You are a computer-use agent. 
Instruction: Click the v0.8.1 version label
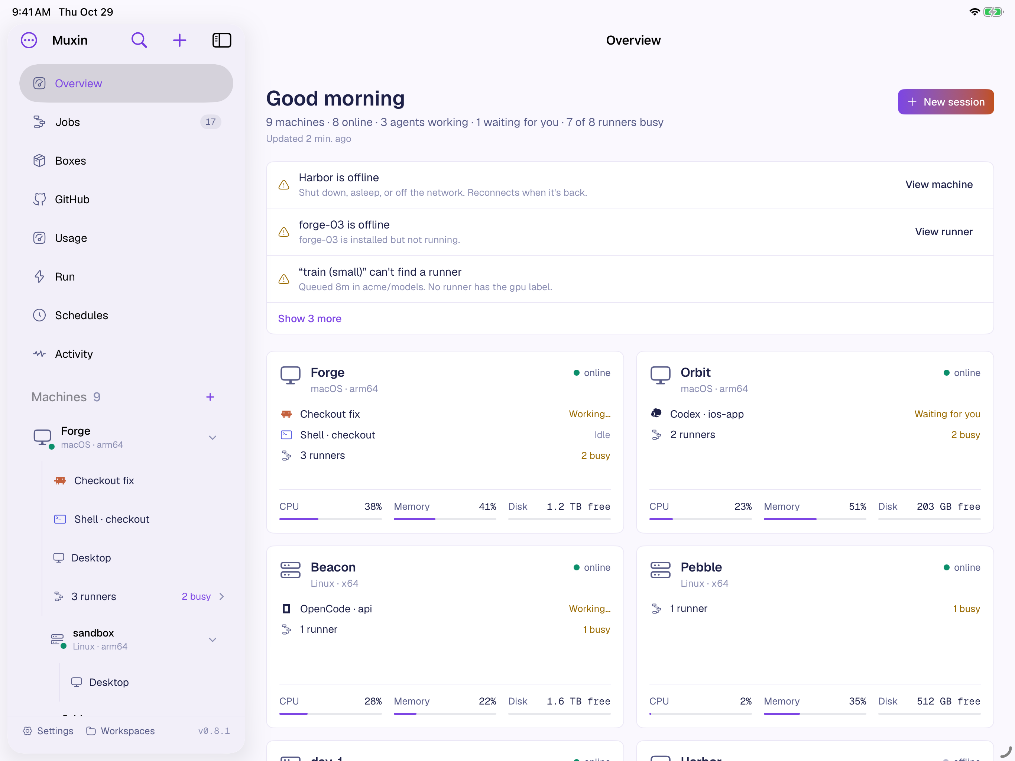(x=214, y=731)
